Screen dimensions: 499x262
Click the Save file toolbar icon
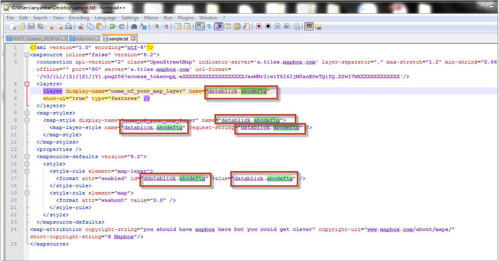(31, 27)
